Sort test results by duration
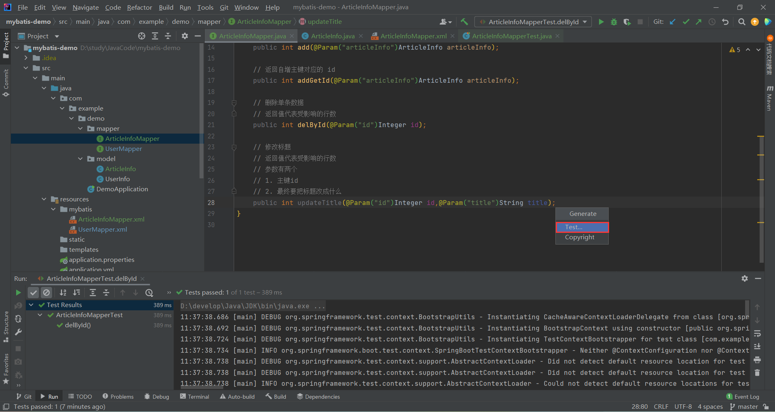This screenshot has height=412, width=775. click(76, 293)
